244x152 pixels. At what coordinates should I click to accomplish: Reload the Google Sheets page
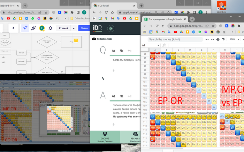pyautogui.click(x=157, y=26)
